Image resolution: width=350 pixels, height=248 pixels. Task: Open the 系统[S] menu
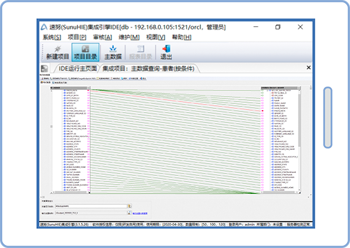[x=52, y=37]
